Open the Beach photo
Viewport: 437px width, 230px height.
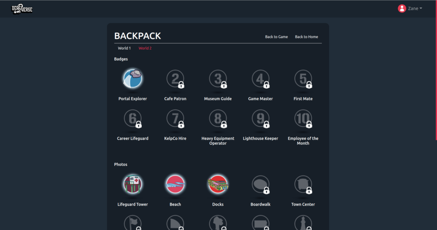tap(175, 184)
